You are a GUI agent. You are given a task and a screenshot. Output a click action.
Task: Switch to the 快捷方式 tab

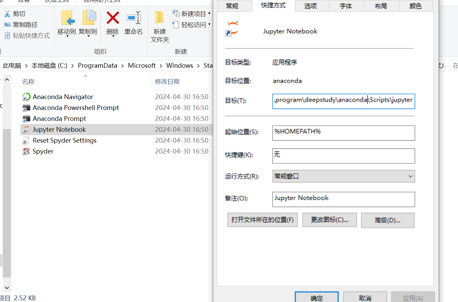tap(273, 5)
